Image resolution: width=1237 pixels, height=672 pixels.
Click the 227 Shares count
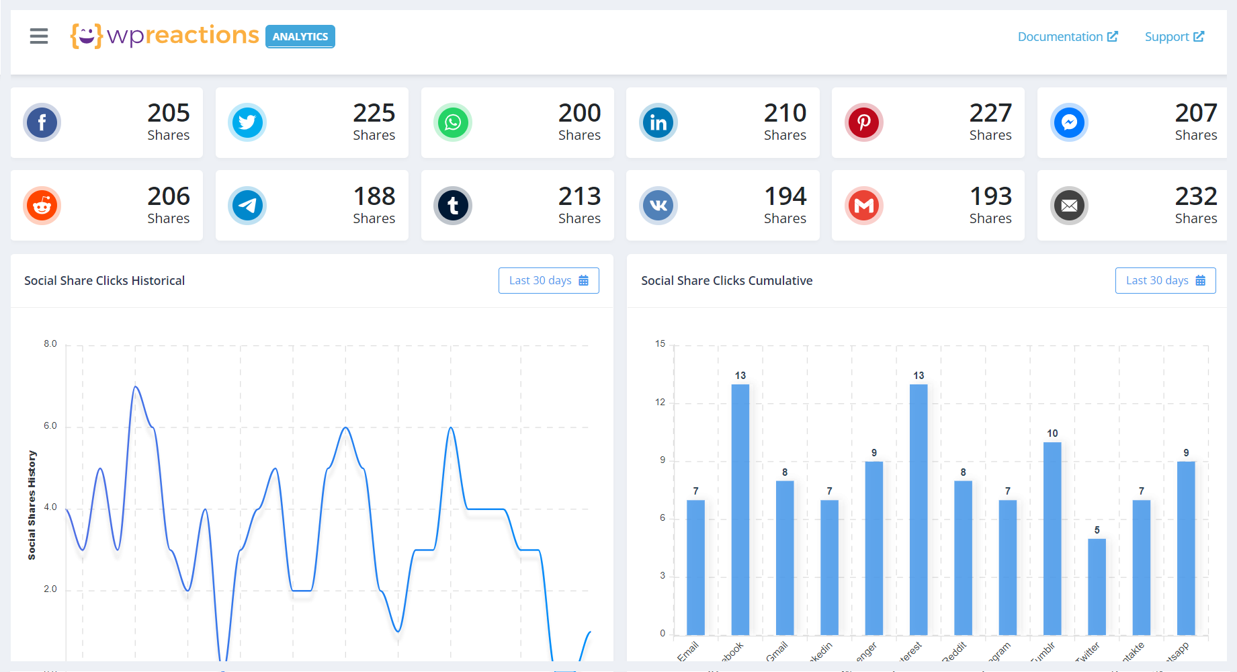(x=991, y=122)
